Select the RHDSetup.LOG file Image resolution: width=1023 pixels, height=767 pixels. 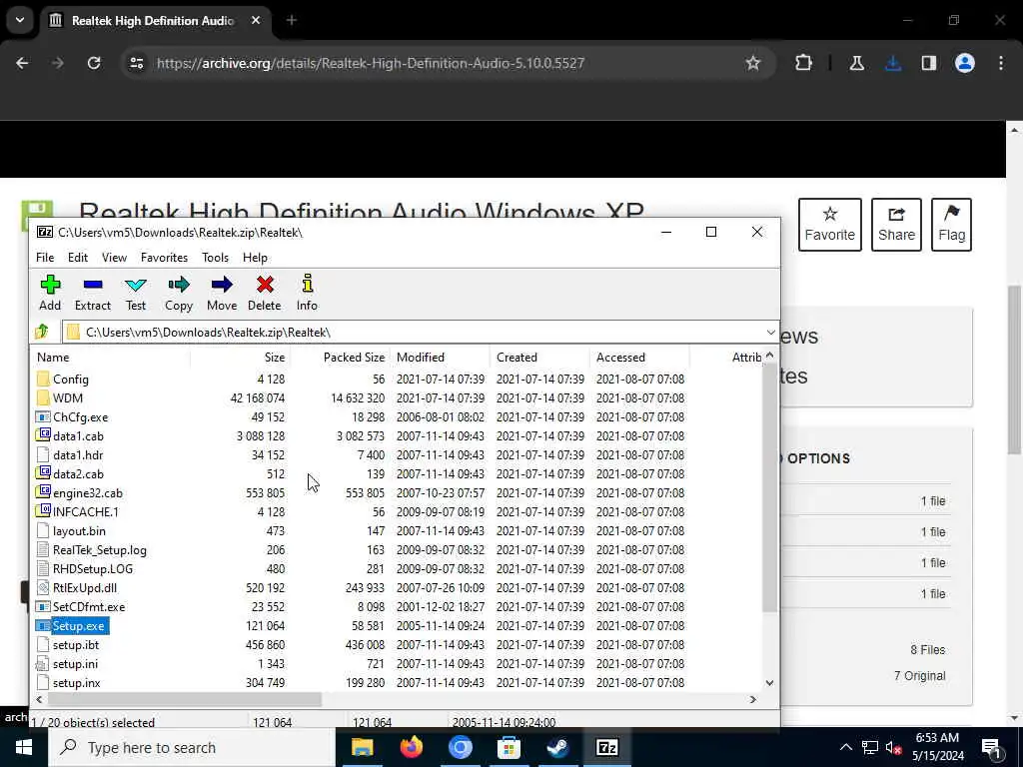pos(93,568)
